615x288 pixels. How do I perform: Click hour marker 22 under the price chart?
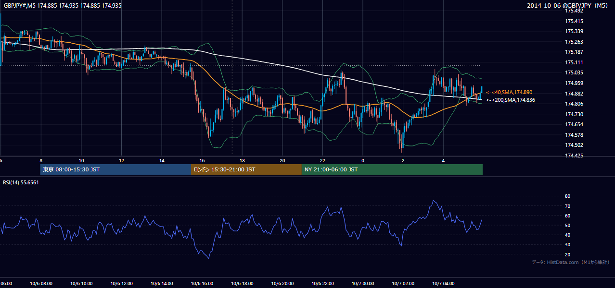tap(322, 161)
